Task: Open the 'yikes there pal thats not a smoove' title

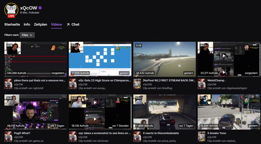Action: (x=40, y=80)
